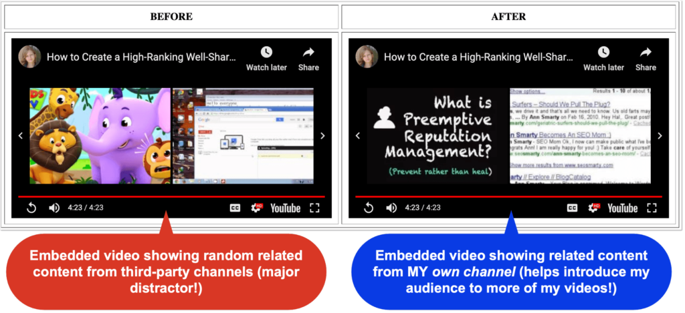Show previous suggestions in BEFORE video
This screenshot has height=313, width=685.
pyautogui.click(x=21, y=136)
